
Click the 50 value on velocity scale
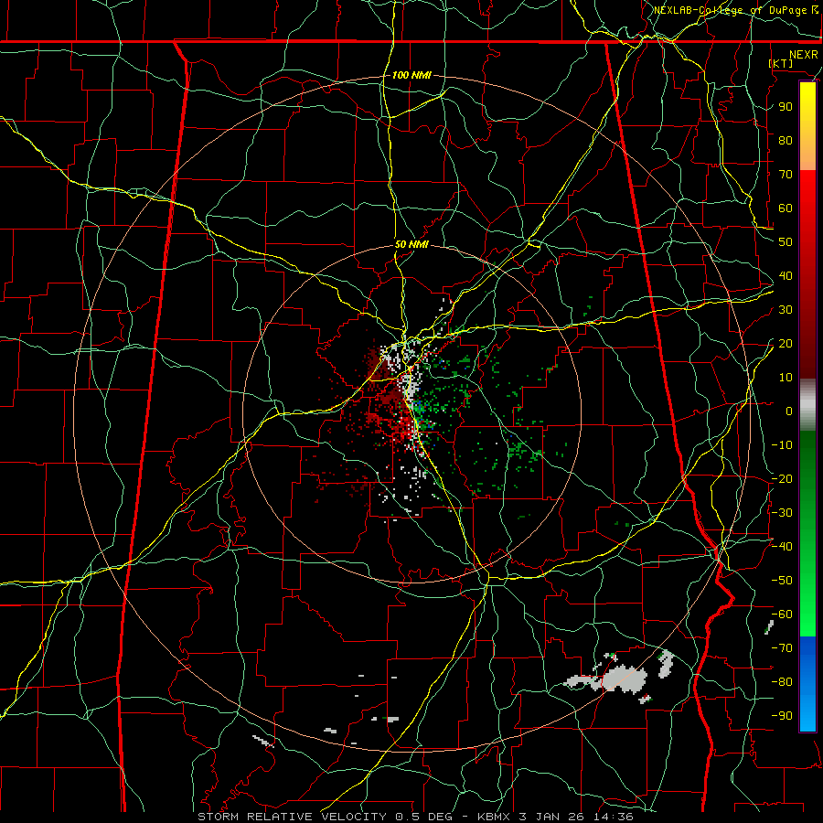786,242
